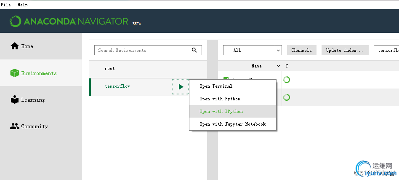Open the Help menu
Image resolution: width=399 pixels, height=180 pixels.
[x=22, y=5]
